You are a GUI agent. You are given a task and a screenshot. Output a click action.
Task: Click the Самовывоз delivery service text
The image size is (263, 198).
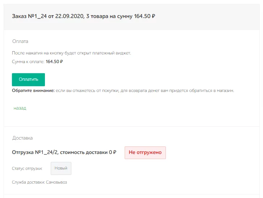(57, 182)
